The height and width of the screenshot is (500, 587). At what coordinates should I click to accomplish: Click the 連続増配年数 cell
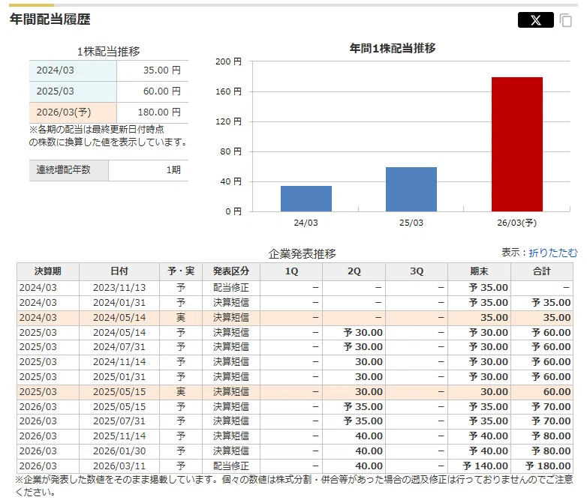pyautogui.click(x=69, y=170)
